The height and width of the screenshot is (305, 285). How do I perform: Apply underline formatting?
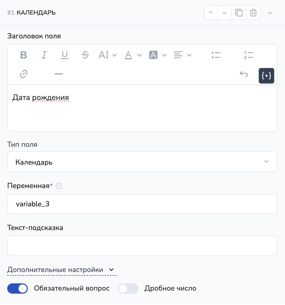coord(65,55)
